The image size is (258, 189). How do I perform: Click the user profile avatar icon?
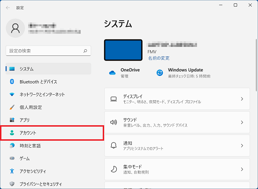coord(15,28)
